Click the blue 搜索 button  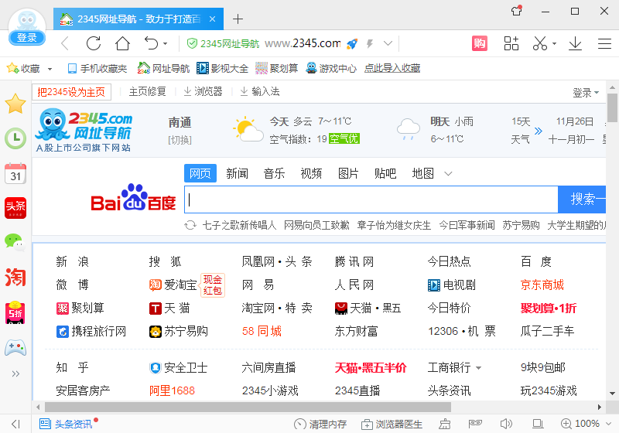coord(582,199)
